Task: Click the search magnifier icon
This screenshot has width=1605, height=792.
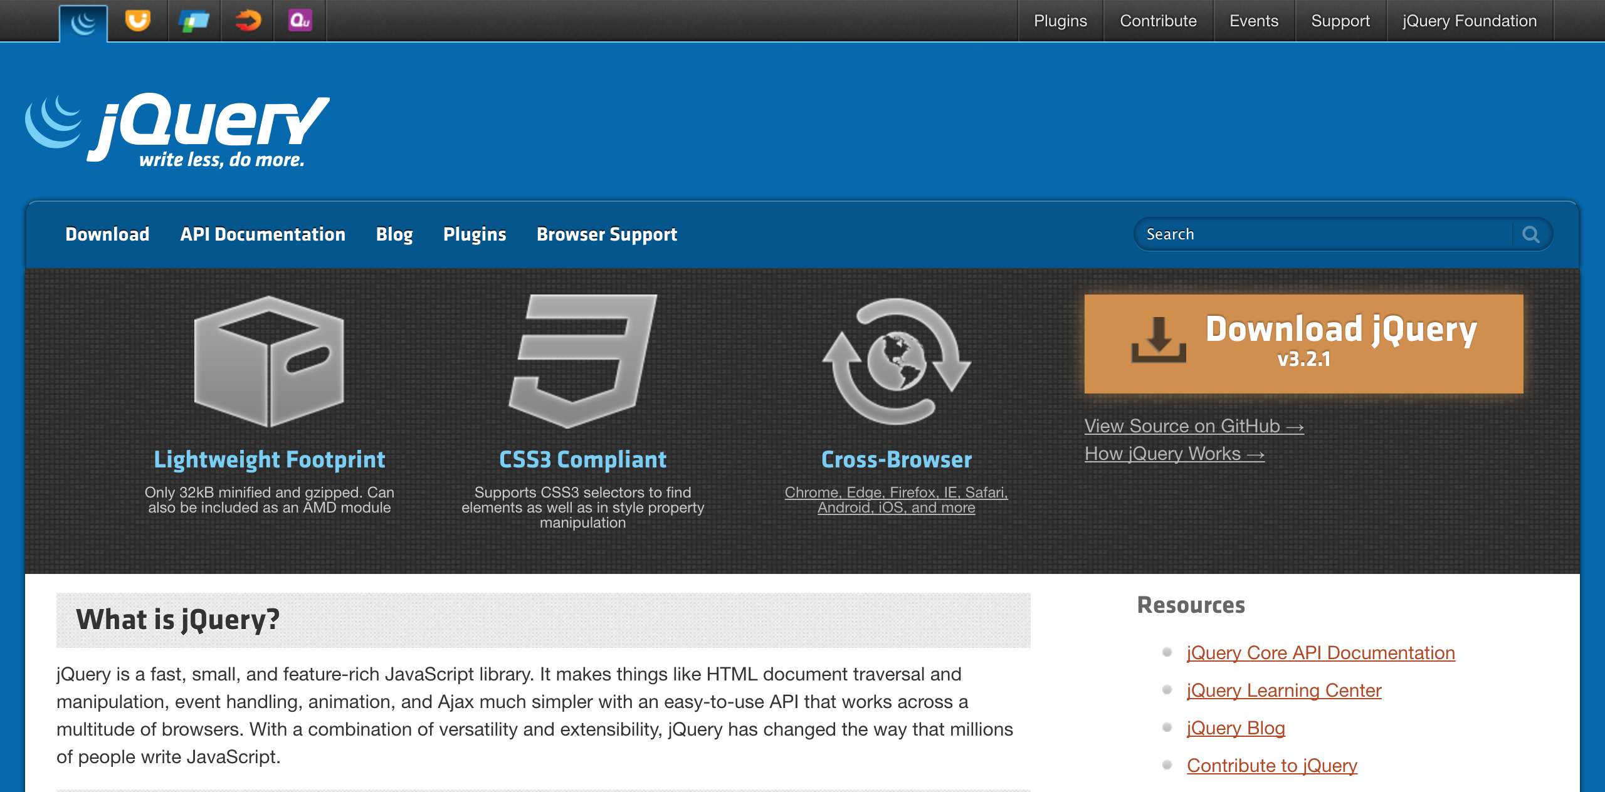Action: (1532, 234)
